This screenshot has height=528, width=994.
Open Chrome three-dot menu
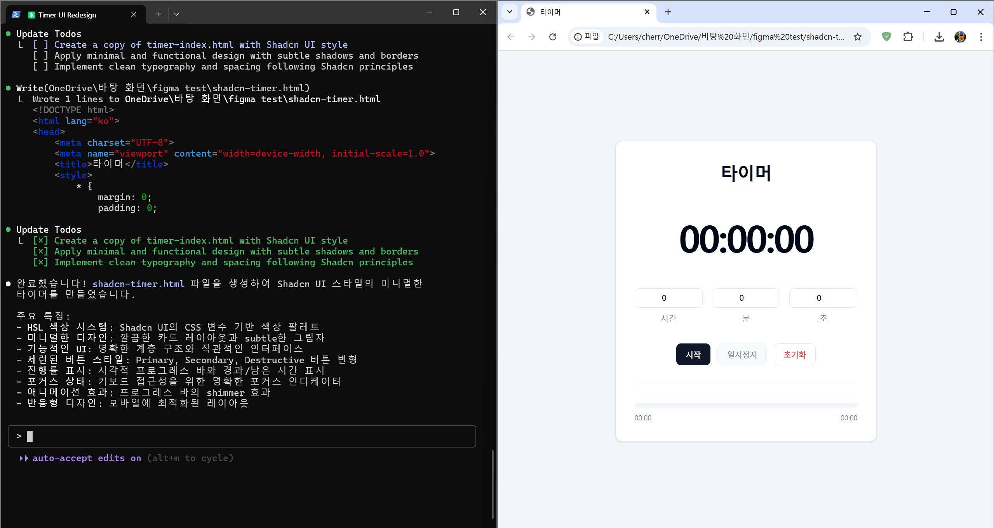(981, 37)
